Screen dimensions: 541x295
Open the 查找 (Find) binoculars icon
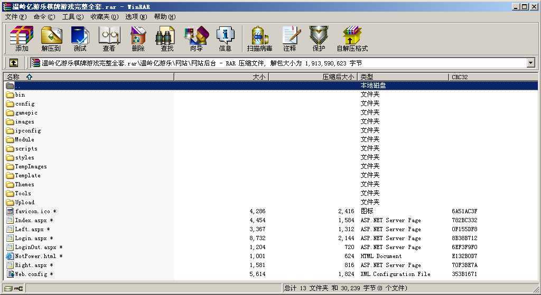click(x=167, y=39)
